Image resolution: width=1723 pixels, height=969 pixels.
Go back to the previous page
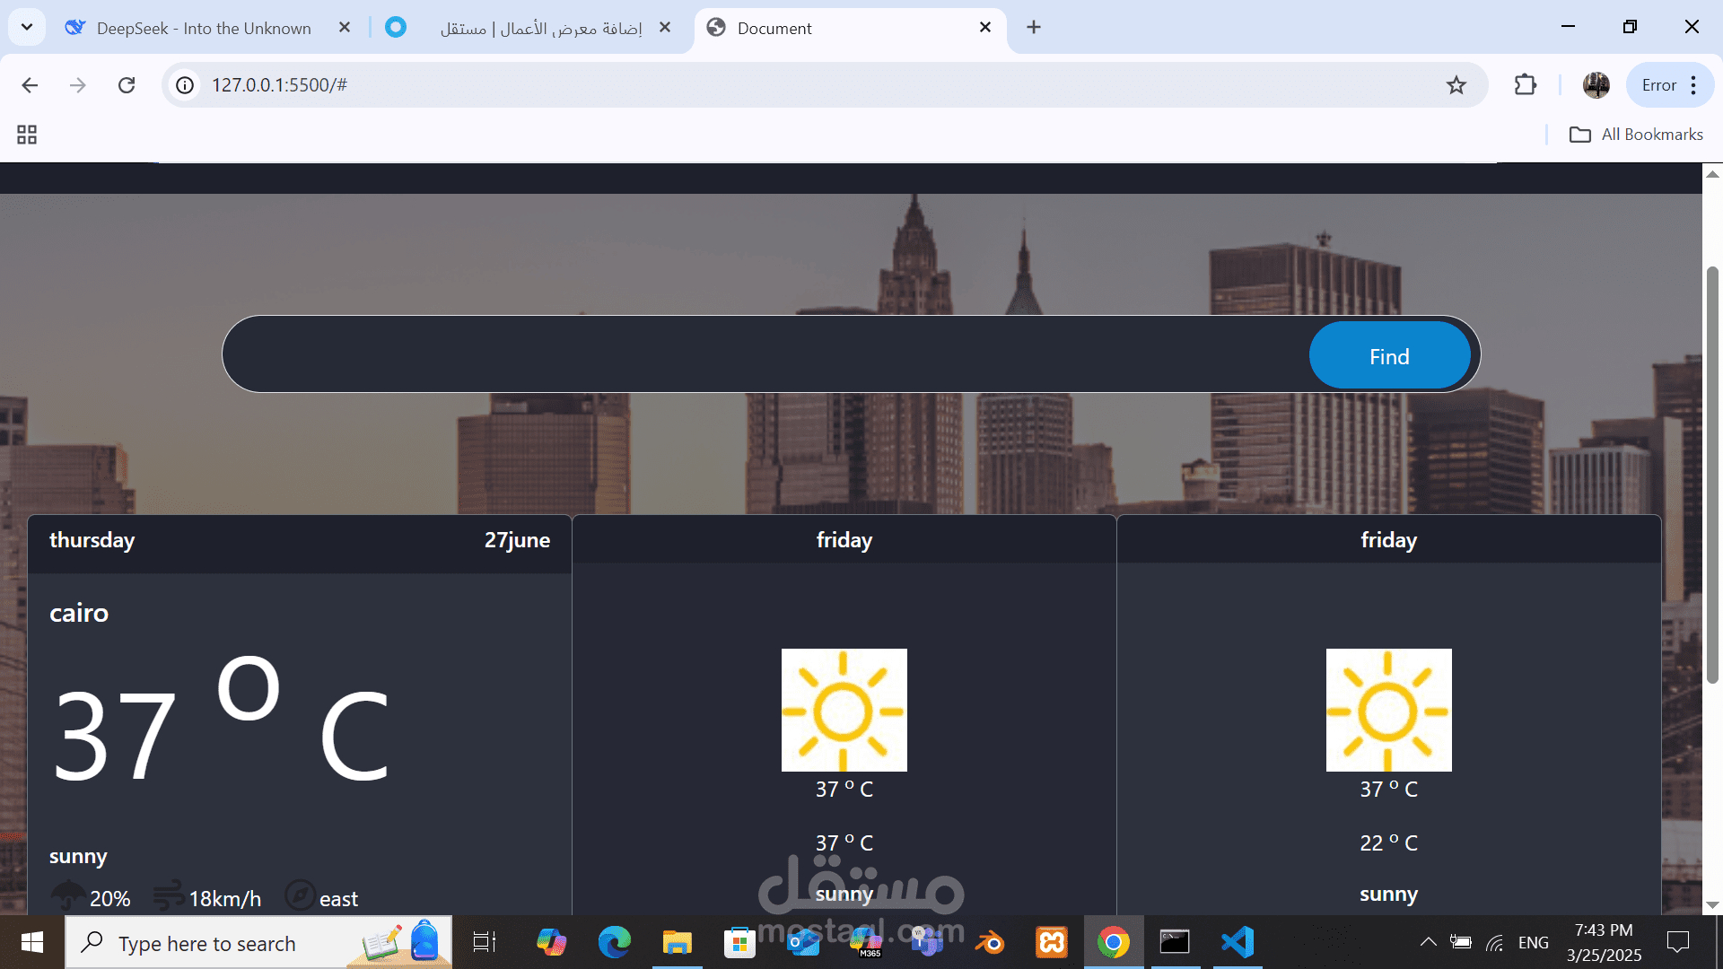pyautogui.click(x=30, y=85)
